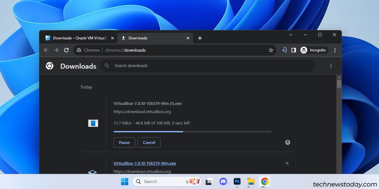
Task: Click the incognito badge on download card
Action: 288,142
